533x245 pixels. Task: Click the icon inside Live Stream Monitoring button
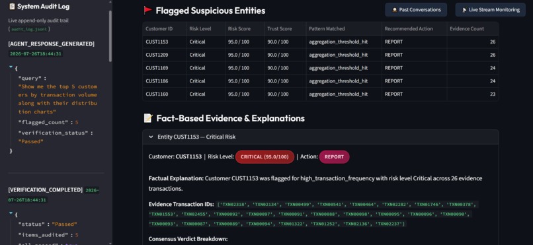(x=464, y=10)
